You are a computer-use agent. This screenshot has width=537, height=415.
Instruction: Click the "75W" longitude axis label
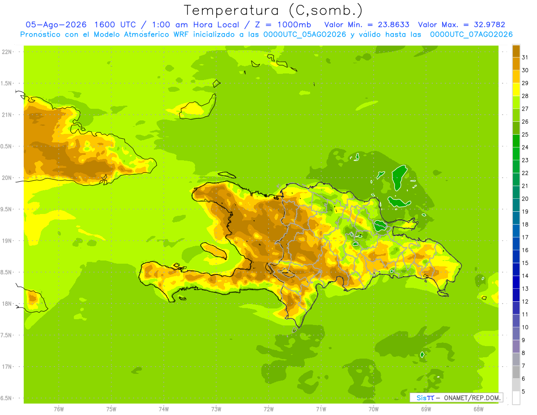coord(111,409)
